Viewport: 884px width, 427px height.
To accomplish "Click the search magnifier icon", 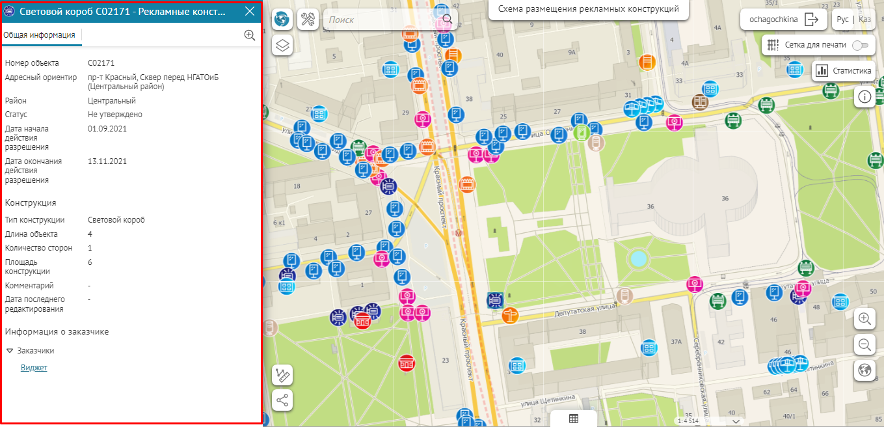I will tap(447, 20).
